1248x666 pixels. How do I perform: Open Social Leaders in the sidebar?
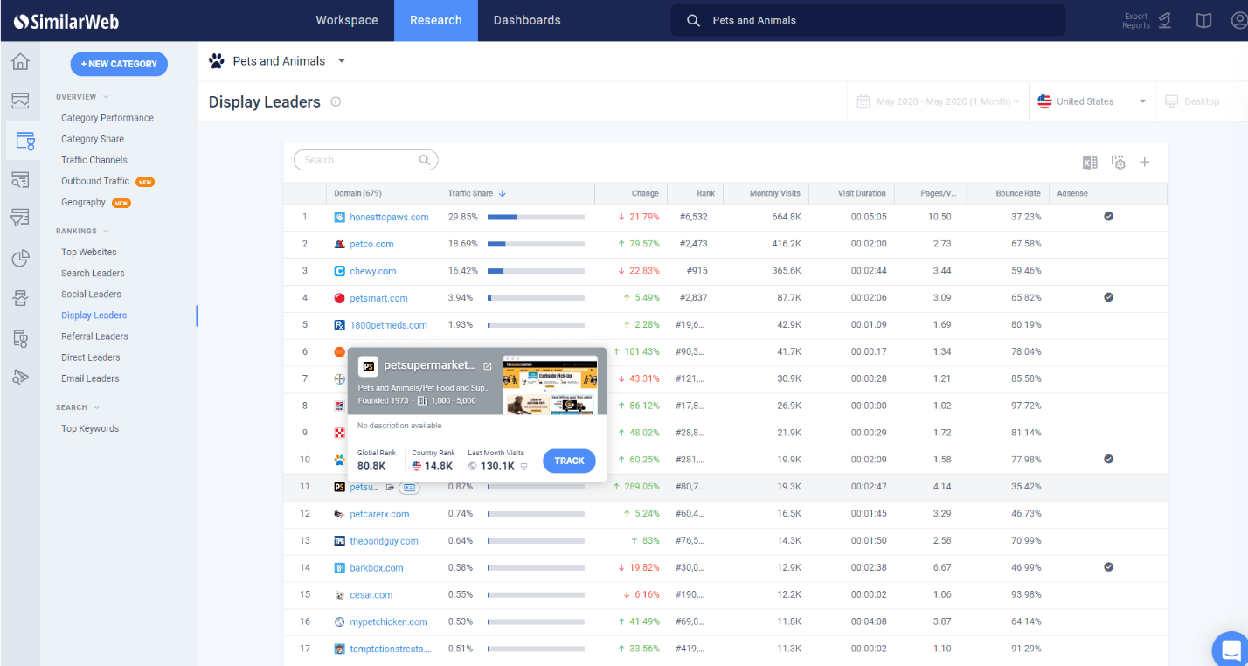coord(91,294)
